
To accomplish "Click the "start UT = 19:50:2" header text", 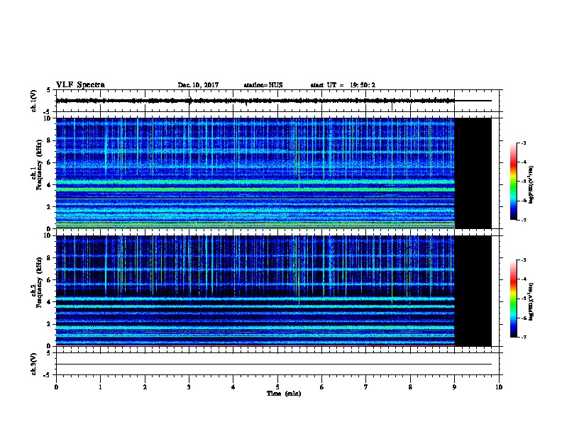I will [x=343, y=85].
